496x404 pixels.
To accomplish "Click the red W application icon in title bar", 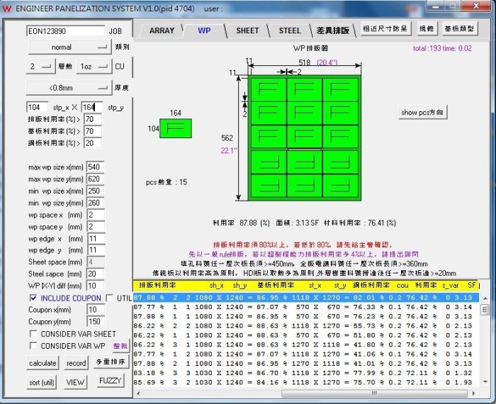I will coord(6,9).
